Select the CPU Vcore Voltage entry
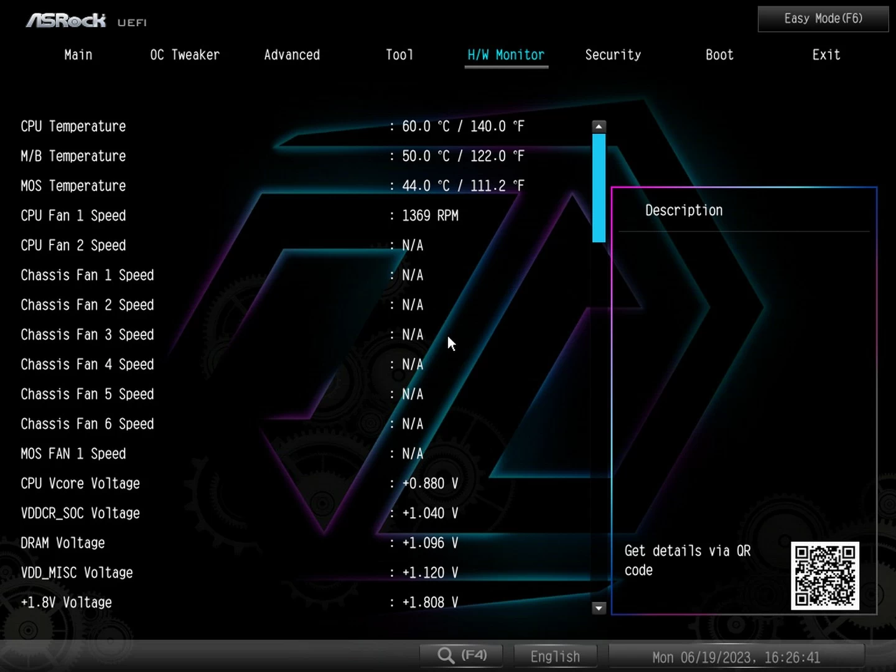 pyautogui.click(x=80, y=483)
